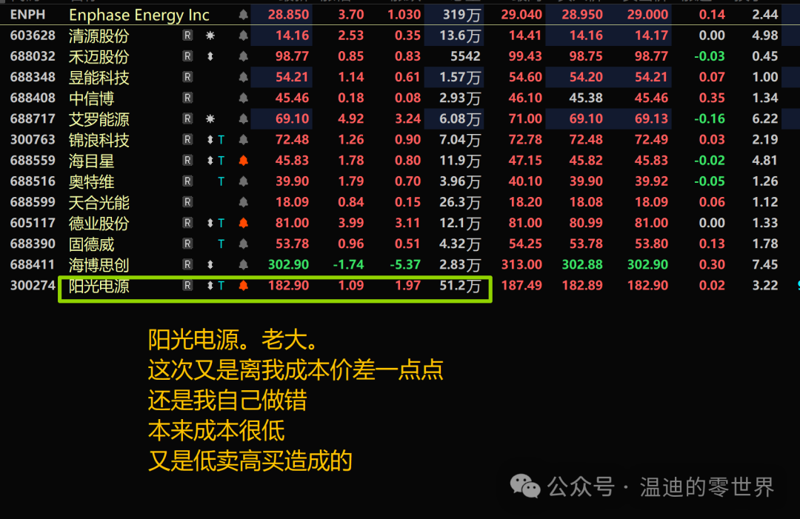Screen dimensions: 800x519
Task: Click the 182.90 price of 阳光电源
Action: 289,286
